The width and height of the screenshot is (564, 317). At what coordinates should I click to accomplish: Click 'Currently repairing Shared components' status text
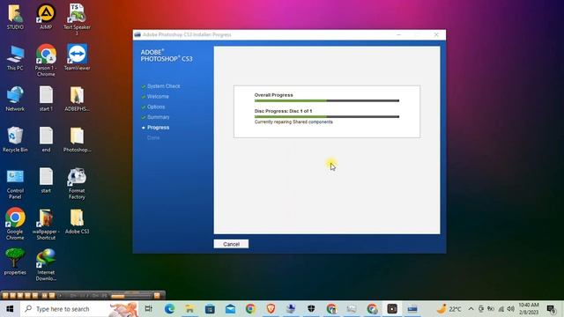293,122
